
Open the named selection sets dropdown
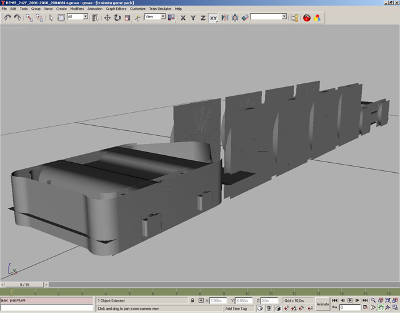point(268,17)
